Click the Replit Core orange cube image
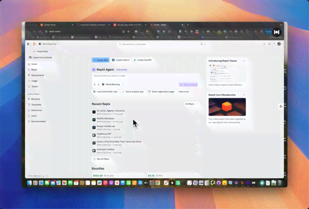Image resolution: width=309 pixels, height=209 pixels. [227, 107]
